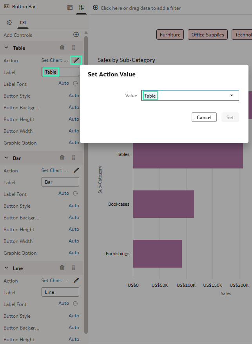The width and height of the screenshot is (252, 344).
Task: Click the Bar label text field
Action: pos(60,182)
